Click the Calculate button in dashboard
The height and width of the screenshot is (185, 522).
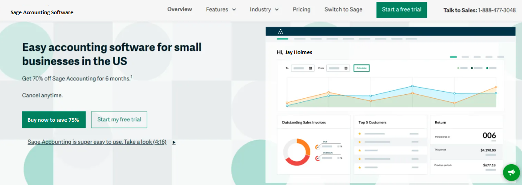tap(361, 68)
